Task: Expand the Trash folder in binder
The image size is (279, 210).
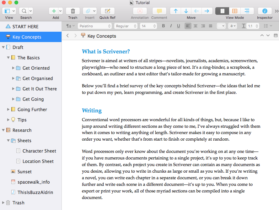Action: pos(3,202)
